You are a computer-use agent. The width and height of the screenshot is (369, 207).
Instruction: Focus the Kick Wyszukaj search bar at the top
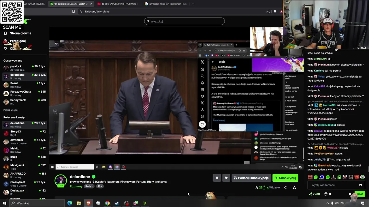(184, 21)
